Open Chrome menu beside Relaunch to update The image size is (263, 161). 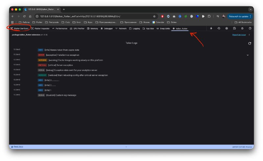(x=251, y=16)
